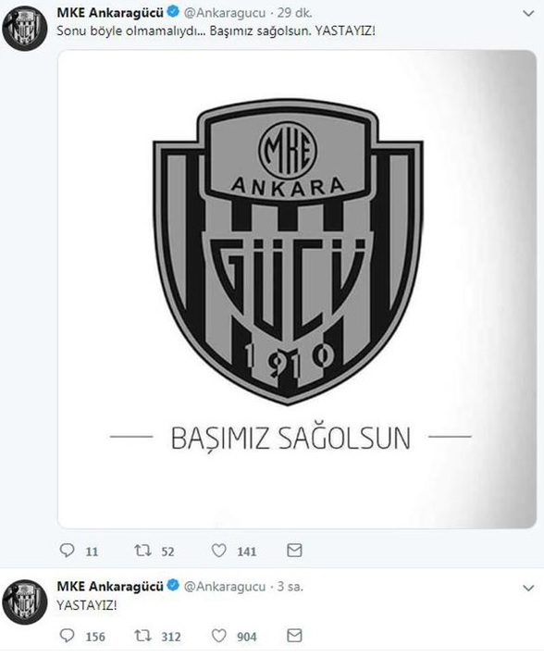Image resolution: width=544 pixels, height=657 pixels.
Task: View the first tweet's profile avatar
Action: click(x=25, y=29)
